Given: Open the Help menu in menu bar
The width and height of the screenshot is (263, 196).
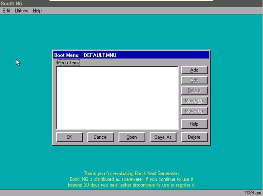Looking at the screenshot, I should (37, 11).
